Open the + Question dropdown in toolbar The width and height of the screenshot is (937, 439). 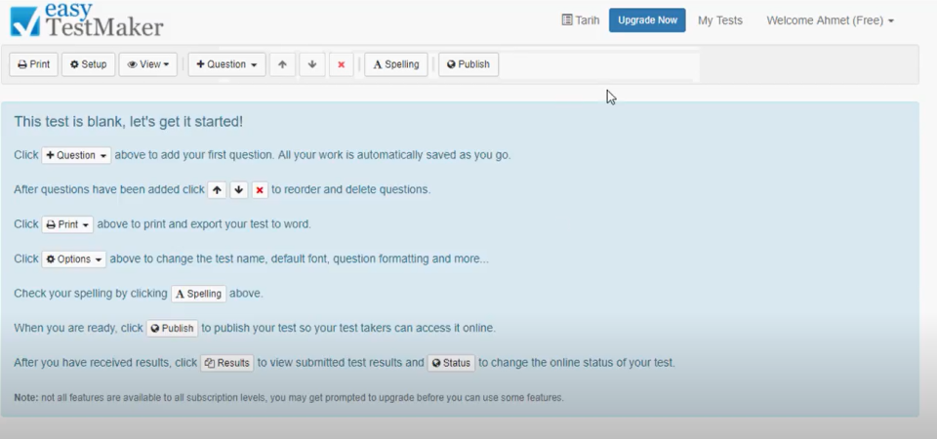coord(226,64)
